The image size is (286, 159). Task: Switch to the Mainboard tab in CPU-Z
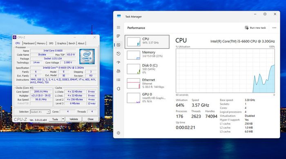point(29,43)
